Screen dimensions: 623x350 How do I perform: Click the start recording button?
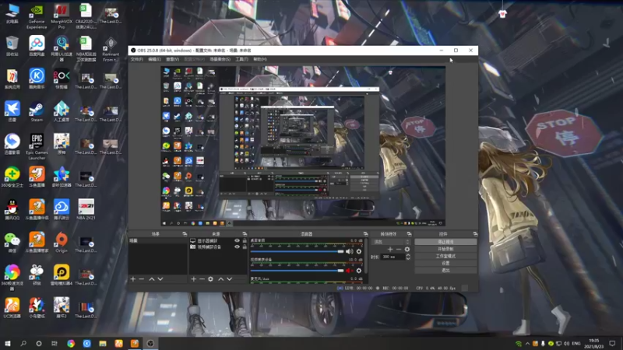[x=445, y=249]
